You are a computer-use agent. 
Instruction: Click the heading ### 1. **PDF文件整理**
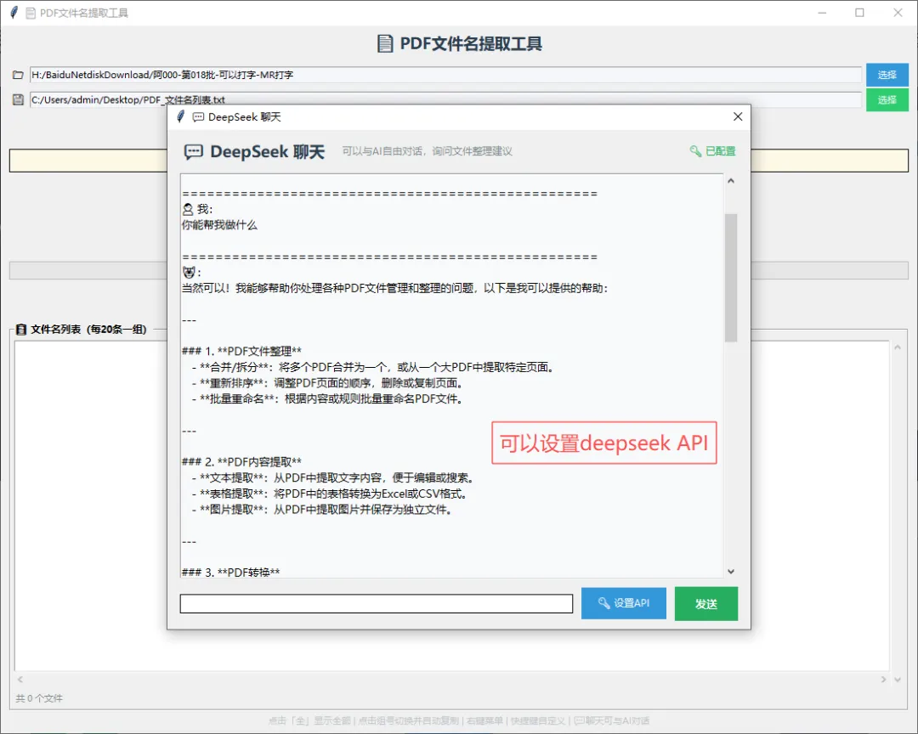pyautogui.click(x=241, y=351)
